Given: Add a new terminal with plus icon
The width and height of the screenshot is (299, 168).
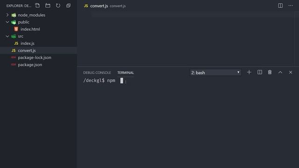Looking at the screenshot, I should 249,72.
